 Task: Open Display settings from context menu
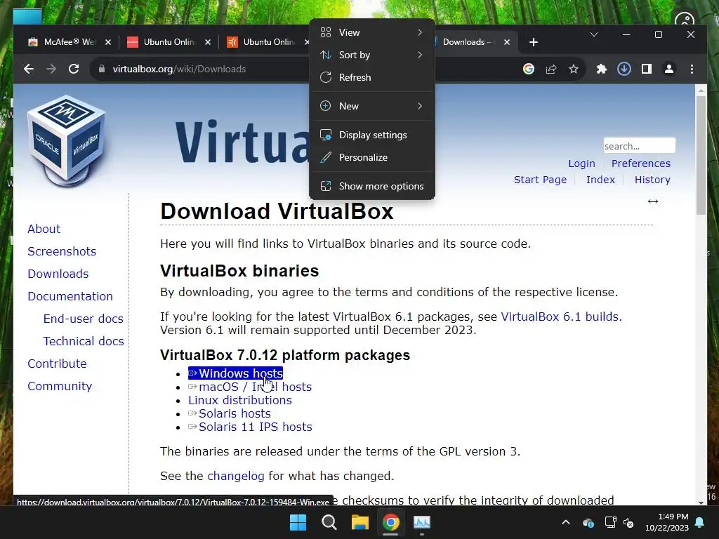coord(372,135)
